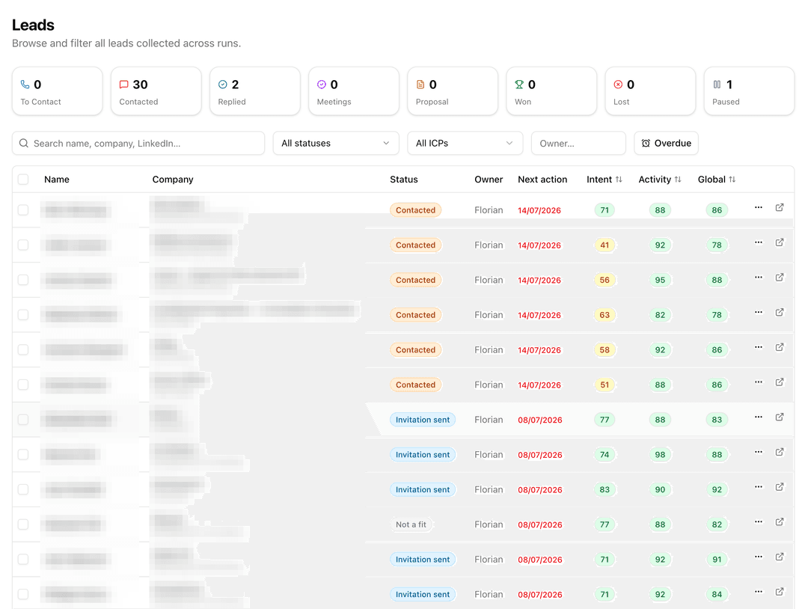
Task: Select the lead row with intent 83
Action: point(23,489)
